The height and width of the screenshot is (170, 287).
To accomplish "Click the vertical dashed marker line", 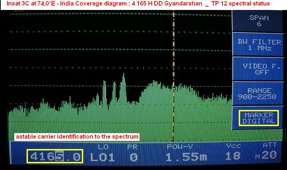I will click(x=173, y=55).
